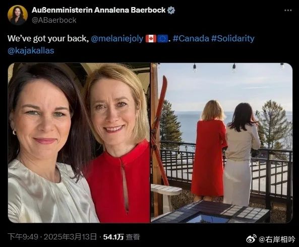Image resolution: width=299 pixels, height=247 pixels.
Task: Click the tweet text "We've got your back"
Action: point(48,38)
